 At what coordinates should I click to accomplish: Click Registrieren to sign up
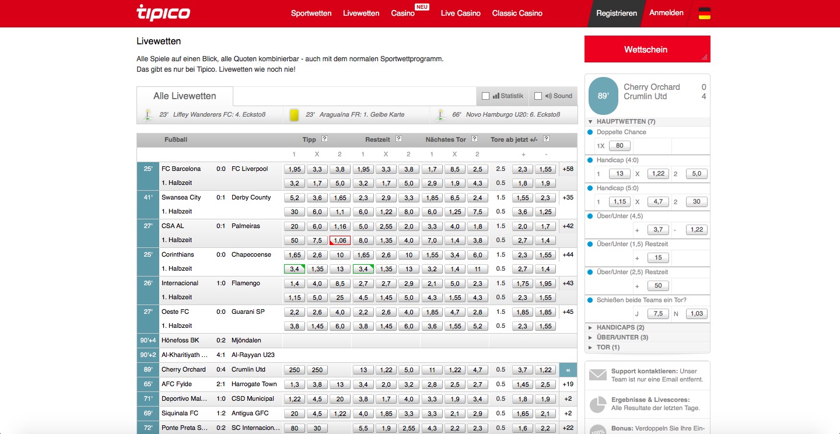coord(617,13)
